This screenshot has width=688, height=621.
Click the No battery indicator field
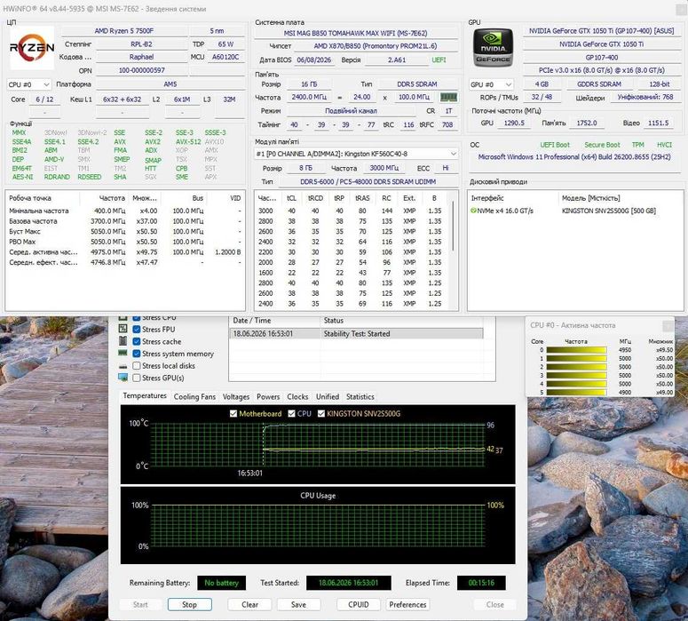pyautogui.click(x=221, y=583)
